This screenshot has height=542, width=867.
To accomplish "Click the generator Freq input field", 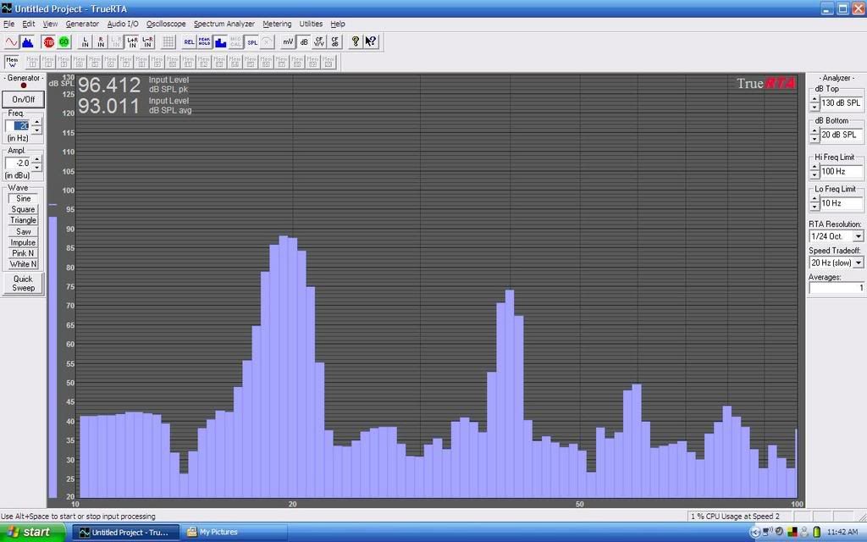I will click(x=17, y=126).
